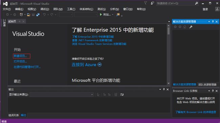Click the Send Feedback icon near quick launch
The image size is (220, 123).
(x=152, y=3)
